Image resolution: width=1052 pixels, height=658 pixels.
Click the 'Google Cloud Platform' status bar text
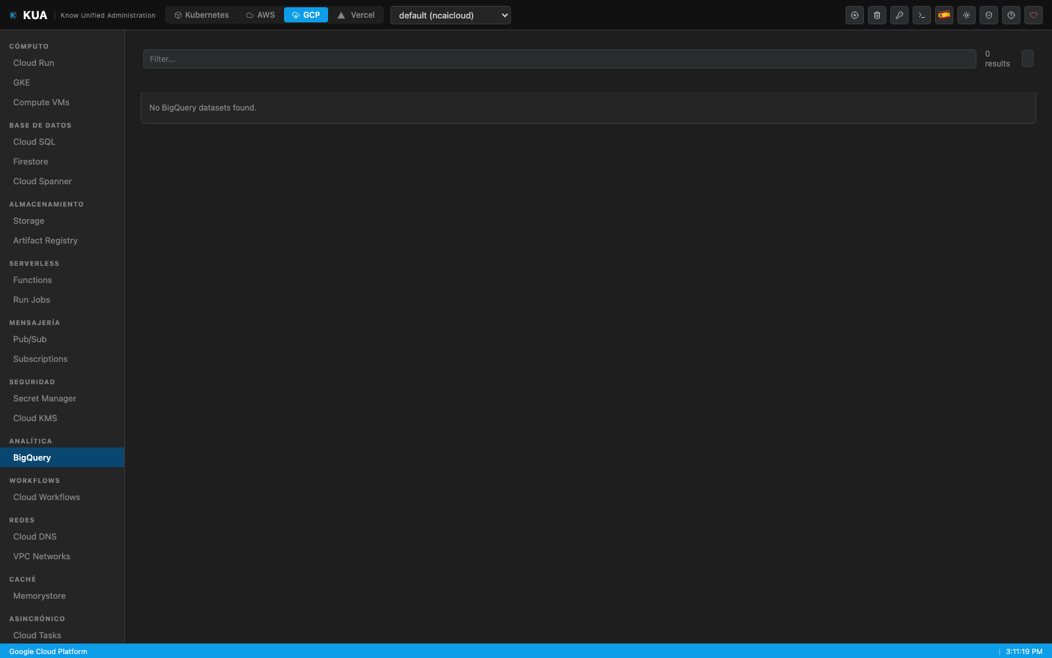[x=48, y=651]
